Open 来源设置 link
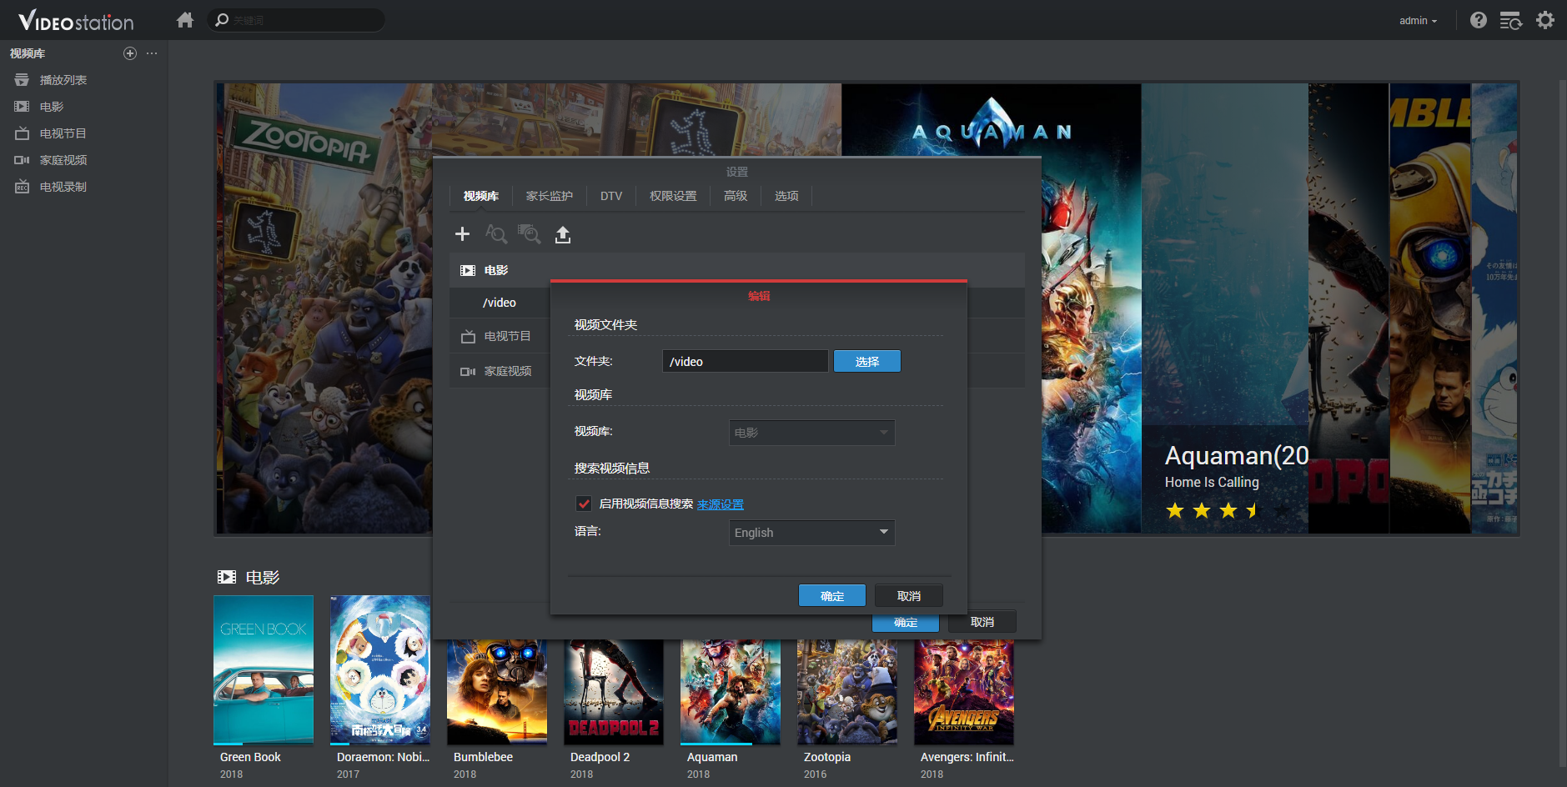Viewport: 1567px width, 787px height. tap(721, 504)
